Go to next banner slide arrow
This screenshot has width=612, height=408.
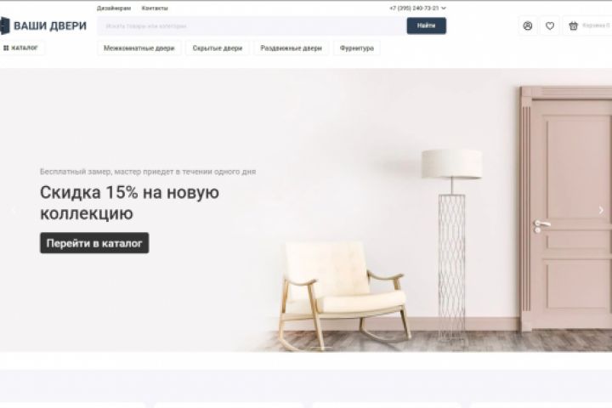click(x=601, y=210)
